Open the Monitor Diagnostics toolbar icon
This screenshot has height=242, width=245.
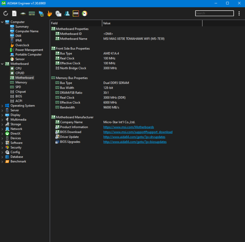(41, 14)
